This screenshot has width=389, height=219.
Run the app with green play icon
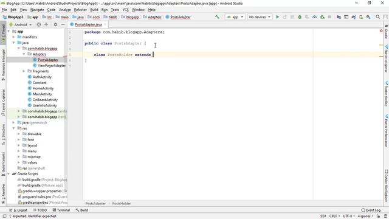click(x=278, y=17)
